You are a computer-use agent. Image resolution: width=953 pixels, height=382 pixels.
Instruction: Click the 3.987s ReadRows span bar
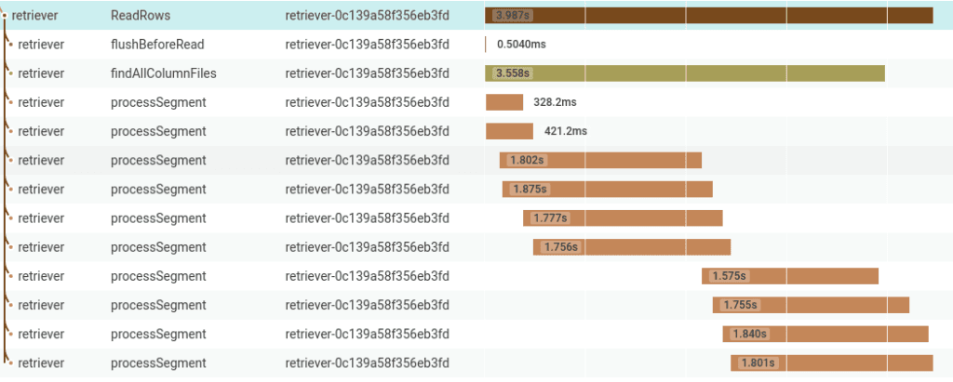click(x=708, y=15)
